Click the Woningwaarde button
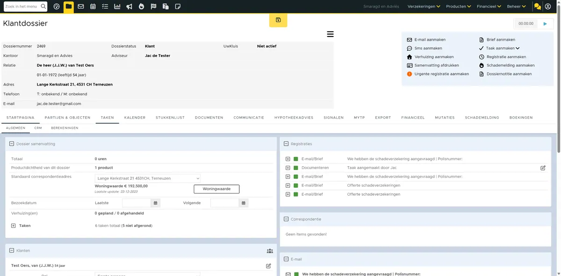561x276 pixels. pos(216,189)
